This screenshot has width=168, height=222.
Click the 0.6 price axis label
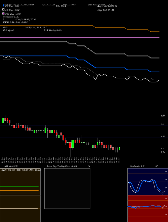[x=162, y=124]
